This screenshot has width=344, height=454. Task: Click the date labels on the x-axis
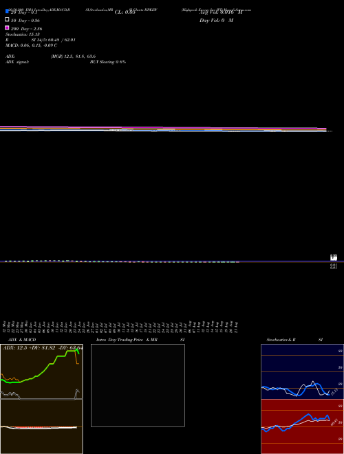click(121, 327)
